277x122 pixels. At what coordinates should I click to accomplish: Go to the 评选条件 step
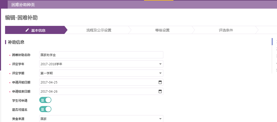point(226,30)
